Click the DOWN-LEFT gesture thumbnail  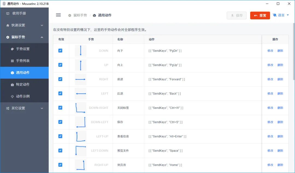(81, 122)
